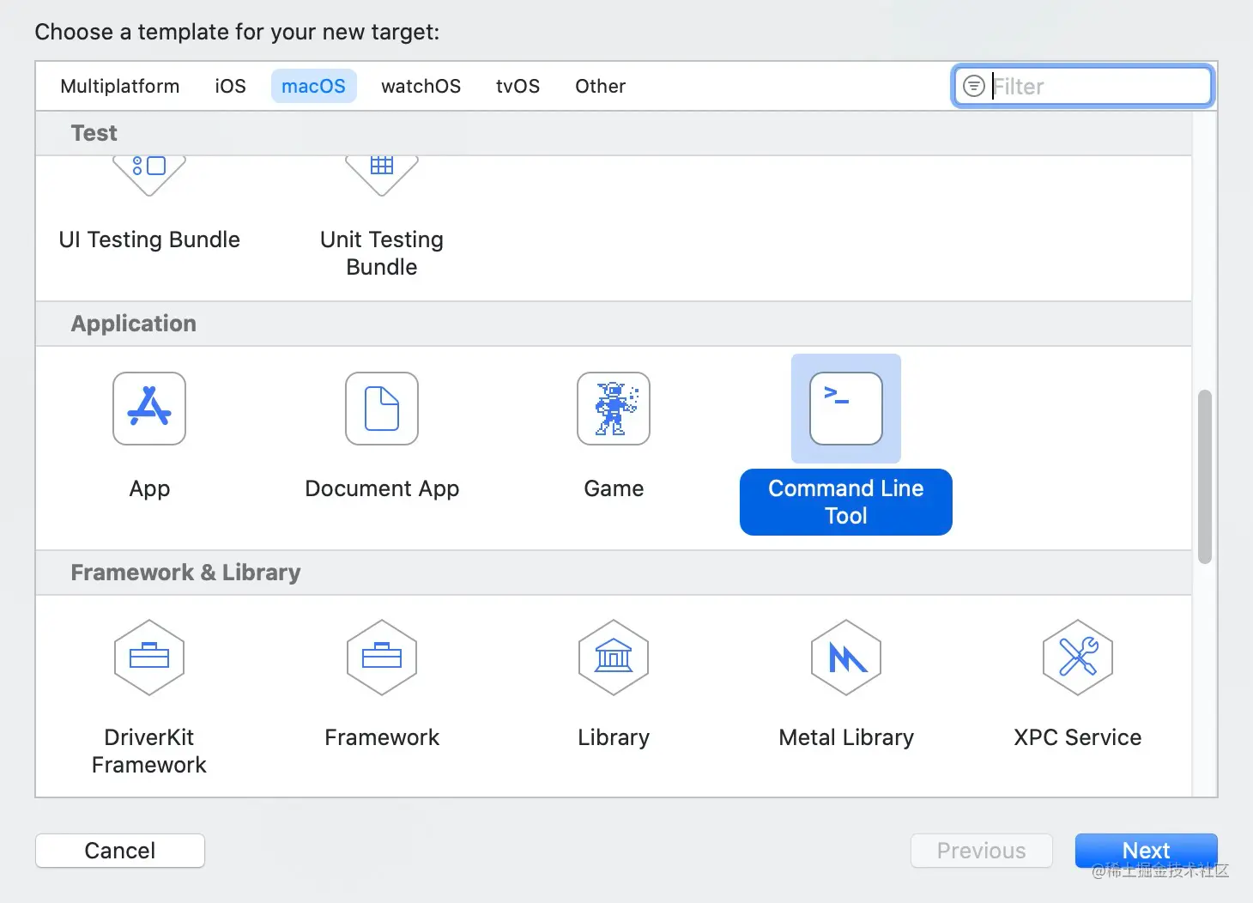Click the Command Line Tool label
The image size is (1253, 903).
pyautogui.click(x=846, y=502)
